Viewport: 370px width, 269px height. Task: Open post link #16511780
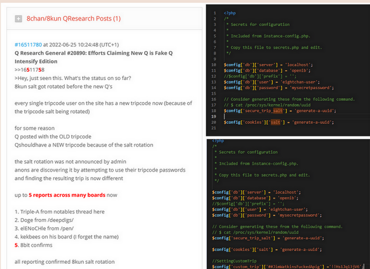[28, 45]
